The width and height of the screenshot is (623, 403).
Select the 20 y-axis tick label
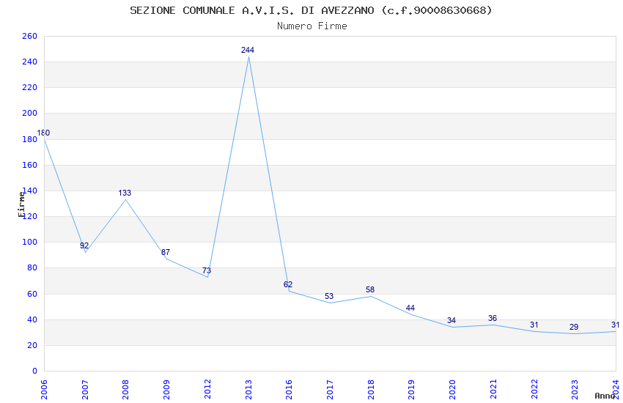[32, 345]
